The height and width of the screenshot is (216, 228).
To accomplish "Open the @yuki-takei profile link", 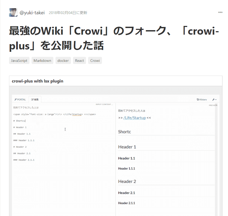I will tap(32, 13).
